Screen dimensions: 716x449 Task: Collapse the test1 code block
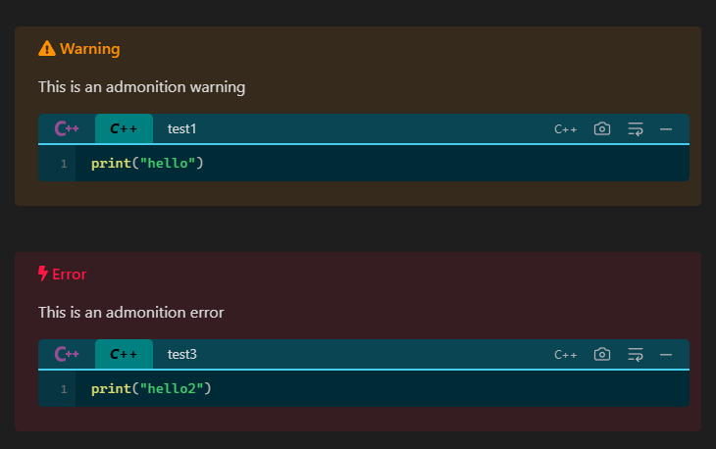tap(666, 129)
